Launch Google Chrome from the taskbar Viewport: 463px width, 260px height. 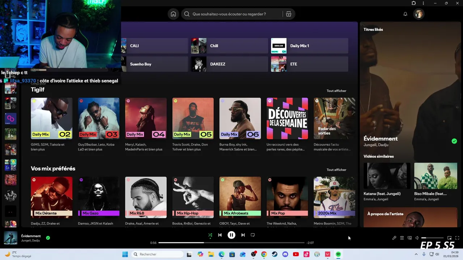264,254
